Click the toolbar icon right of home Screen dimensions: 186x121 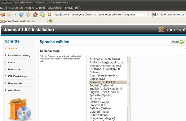[42, 14]
